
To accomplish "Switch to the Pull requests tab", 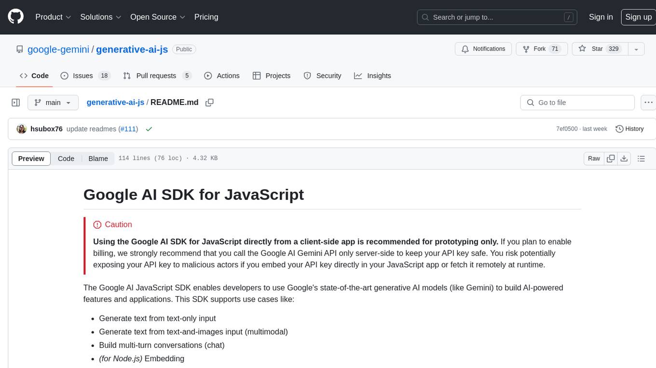I will point(157,76).
